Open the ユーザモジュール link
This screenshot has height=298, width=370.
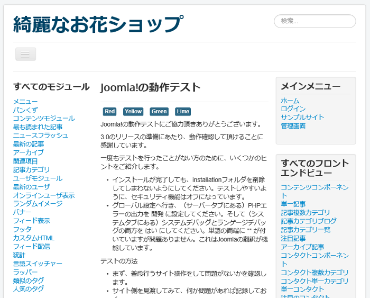(38, 178)
